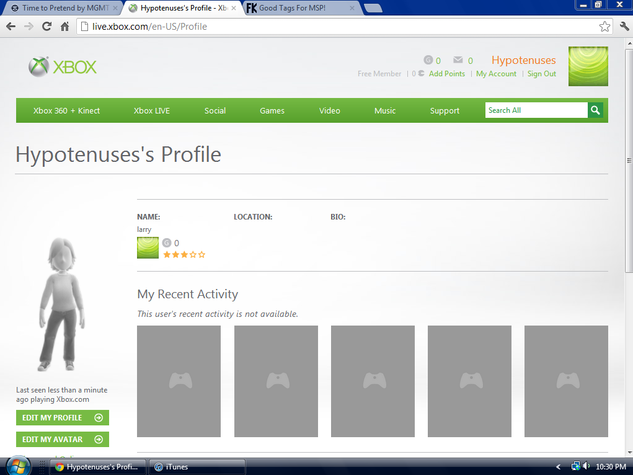Click the Search All input field
The width and height of the screenshot is (633, 475).
pos(536,110)
